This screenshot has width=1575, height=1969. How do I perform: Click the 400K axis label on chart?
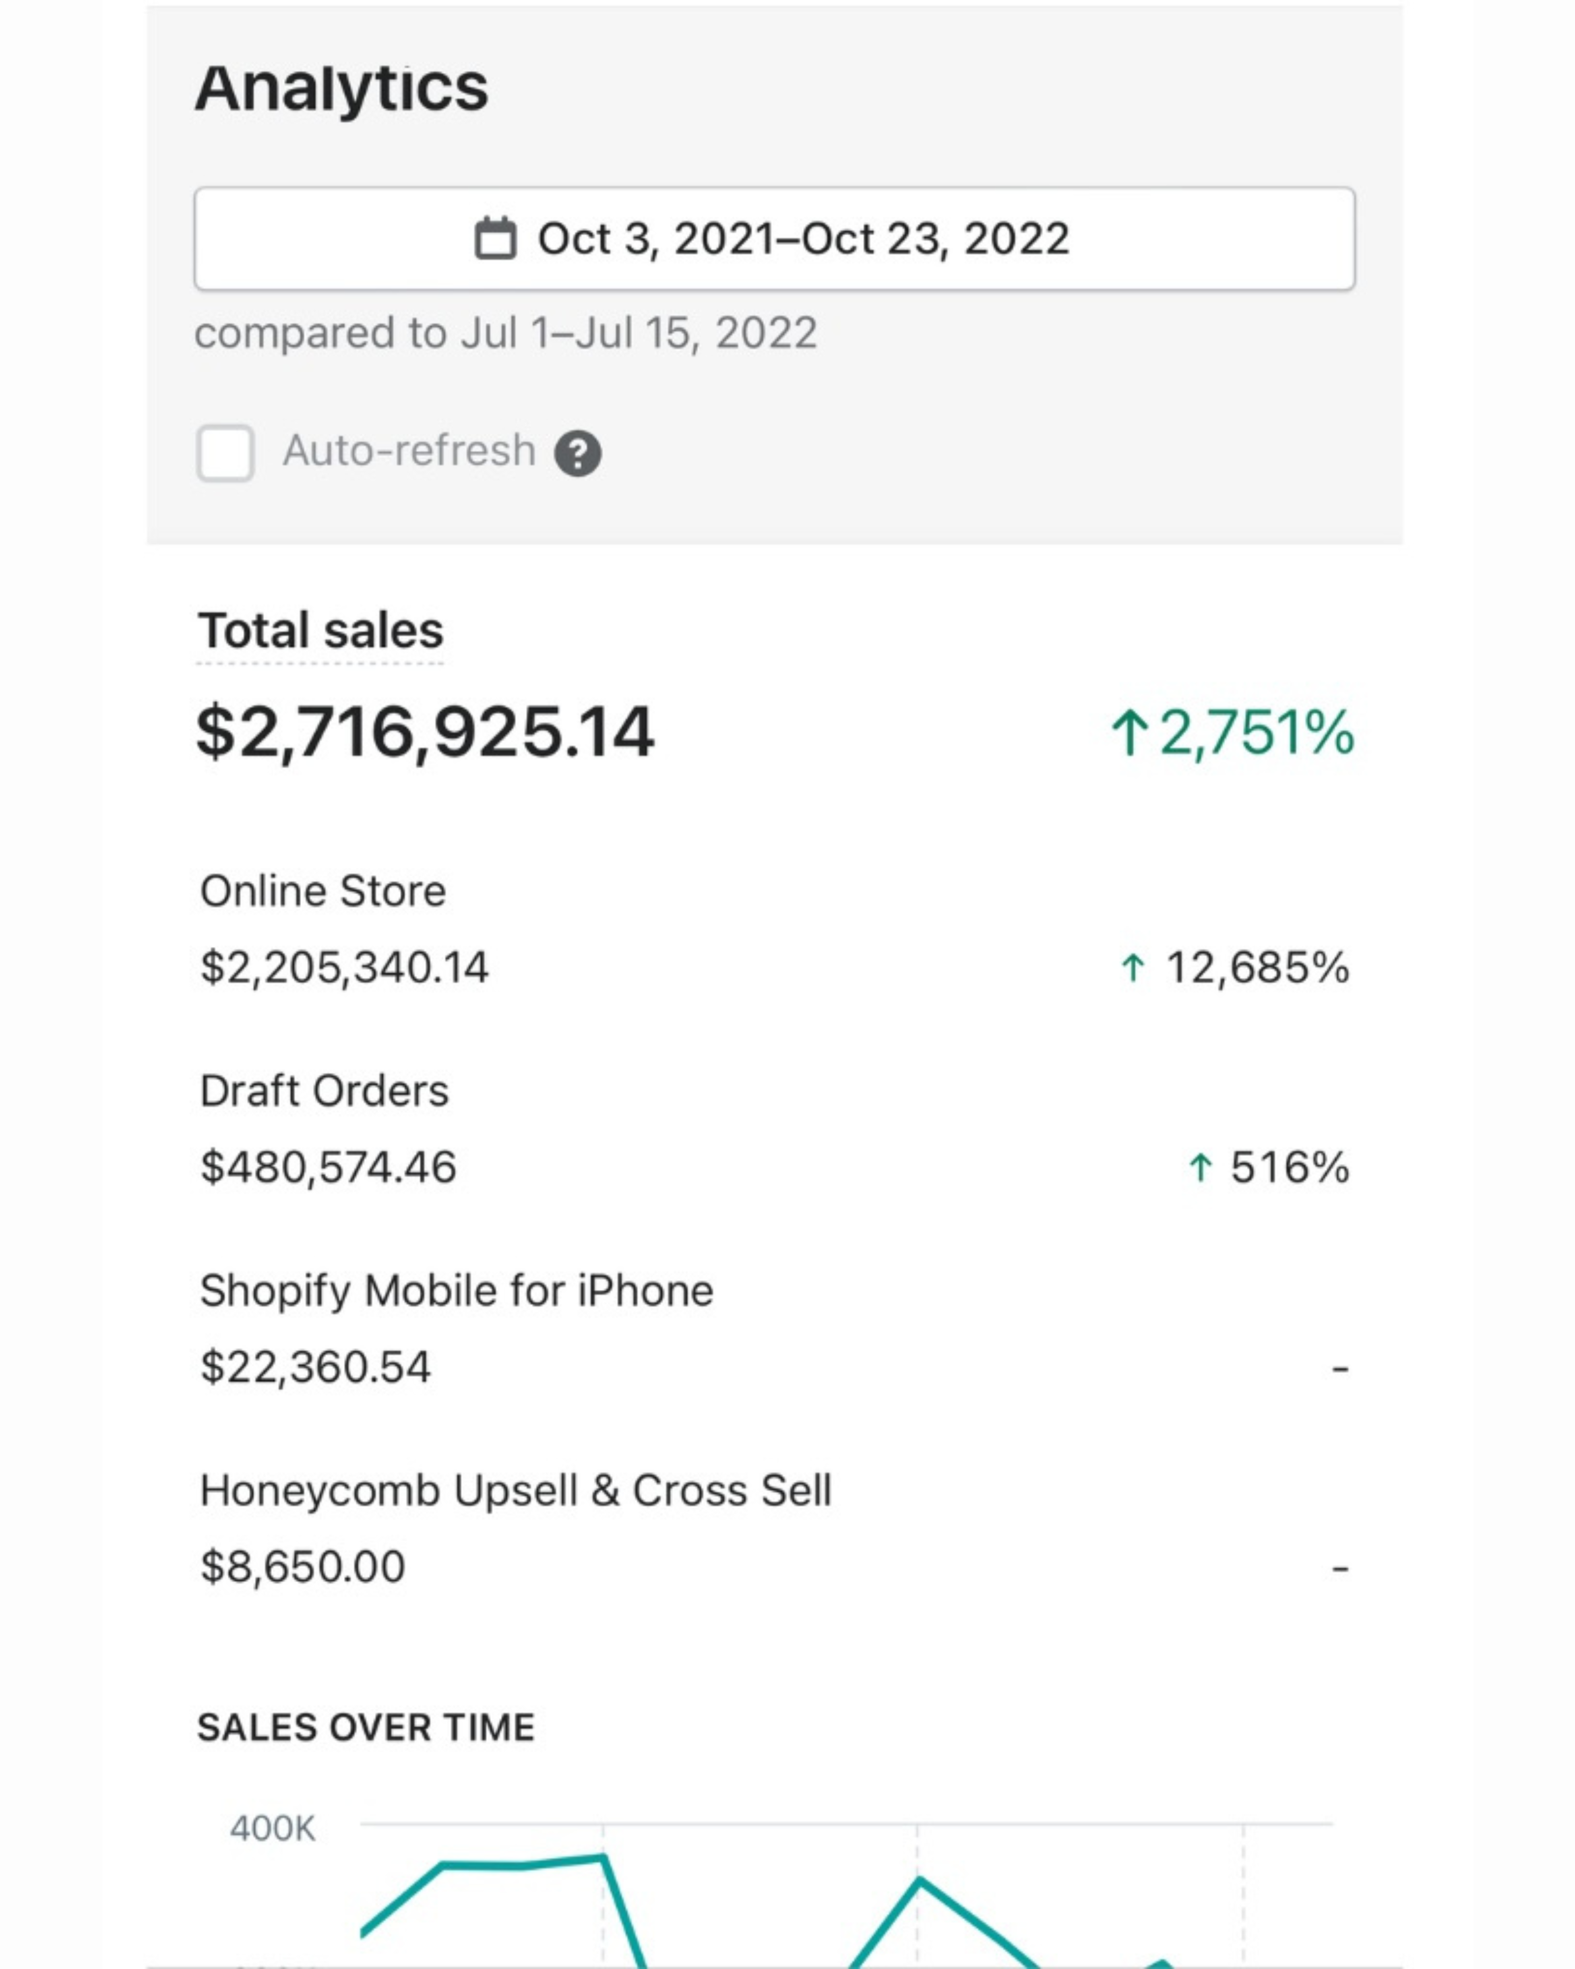coord(272,1829)
